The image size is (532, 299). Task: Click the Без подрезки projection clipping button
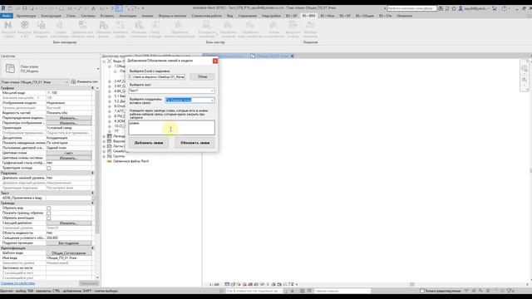69,243
